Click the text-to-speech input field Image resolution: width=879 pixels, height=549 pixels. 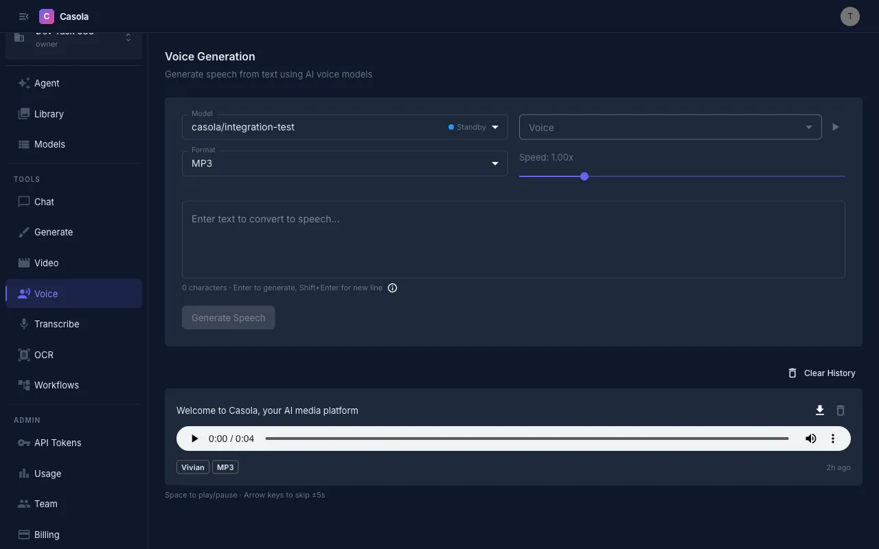click(513, 239)
